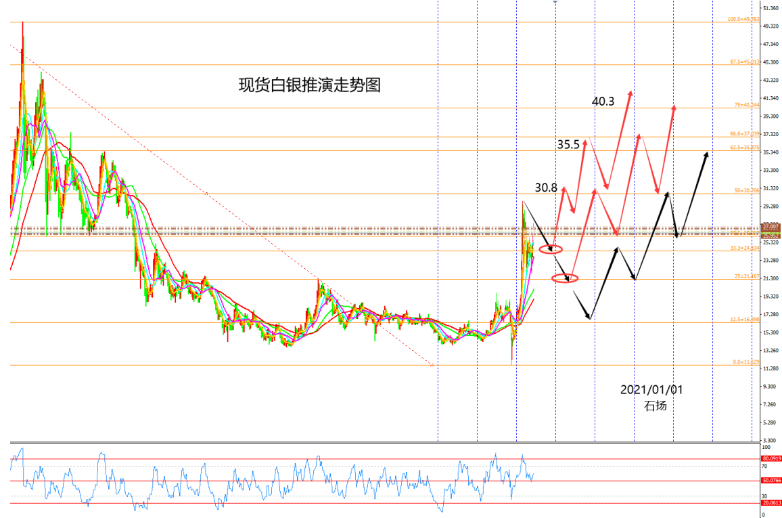This screenshot has width=782, height=518.
Task: Click the 39.300 price axis value
Action: (x=771, y=116)
